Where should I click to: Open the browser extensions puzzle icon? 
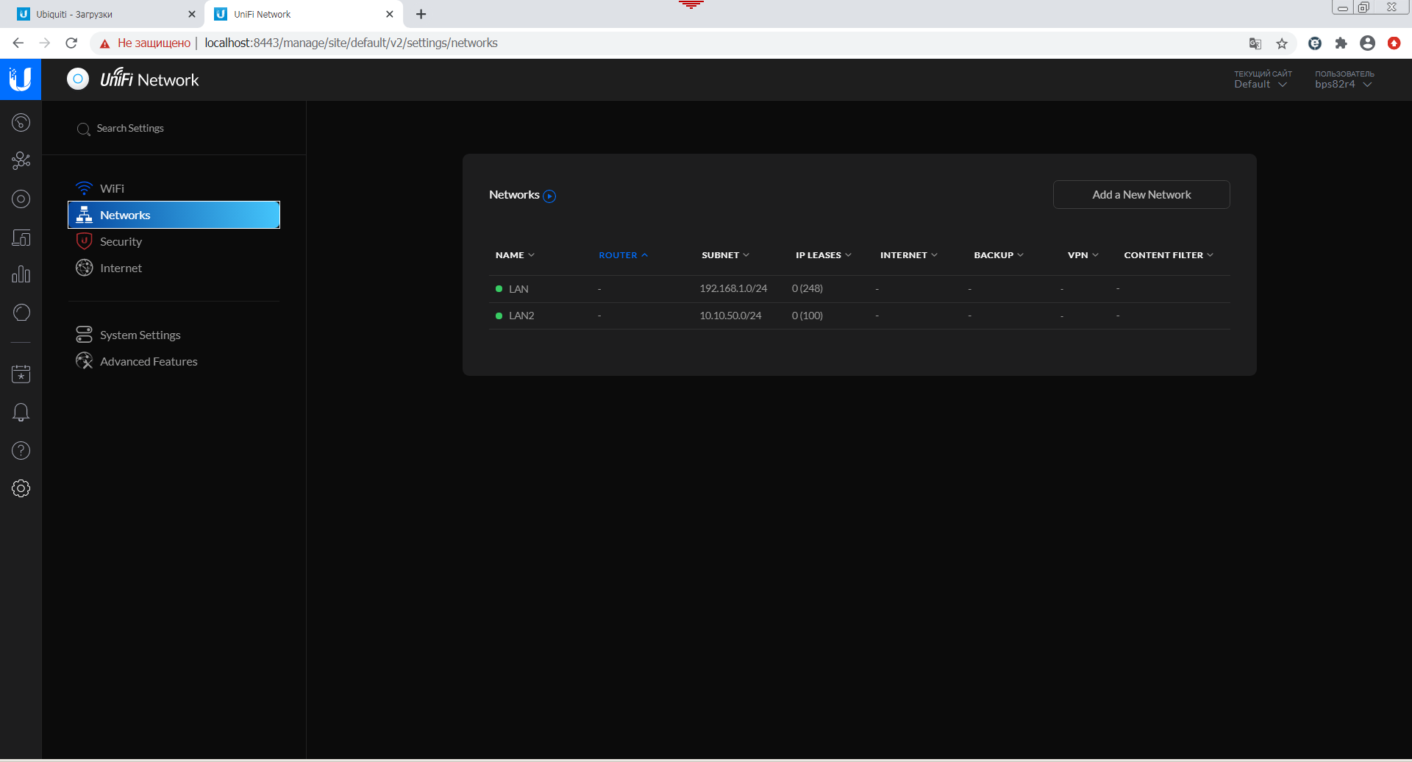pyautogui.click(x=1341, y=43)
